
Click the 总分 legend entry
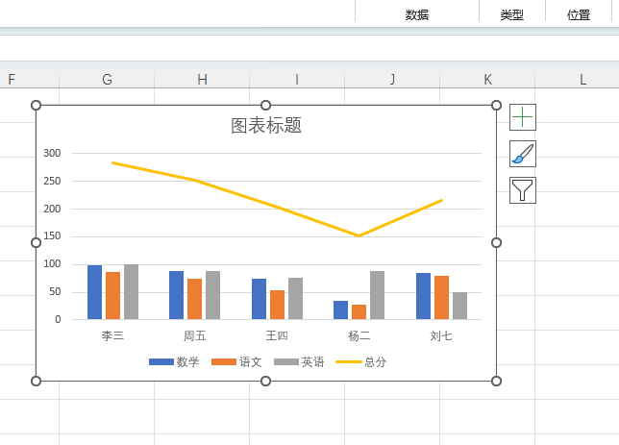[360, 361]
